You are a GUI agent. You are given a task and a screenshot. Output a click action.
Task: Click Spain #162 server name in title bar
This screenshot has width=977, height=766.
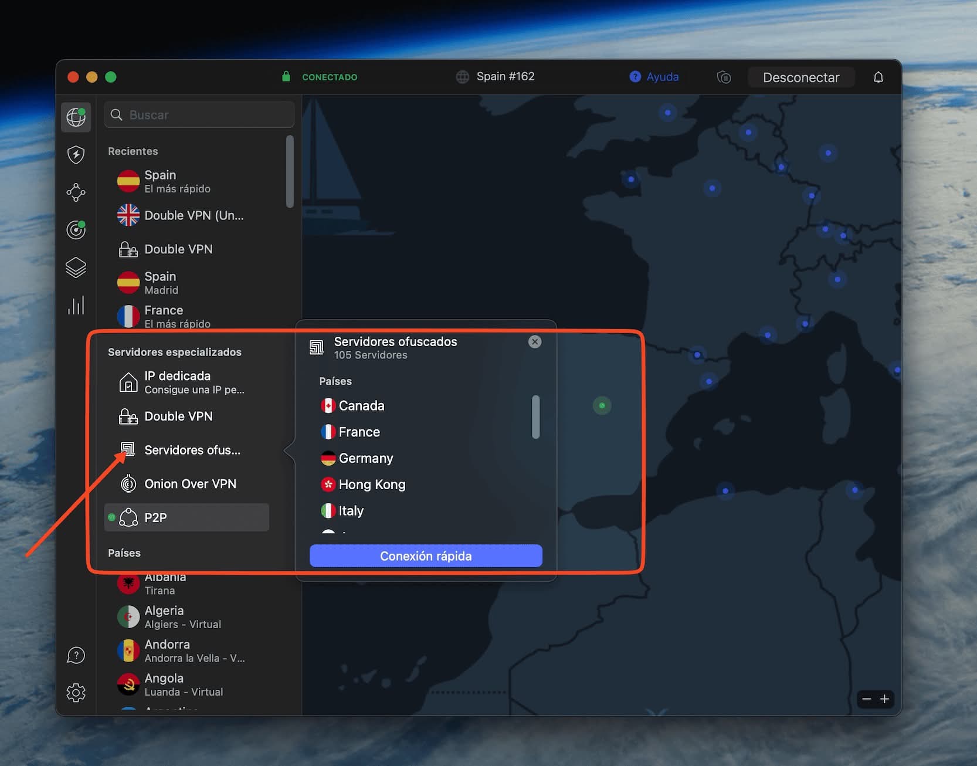(506, 76)
